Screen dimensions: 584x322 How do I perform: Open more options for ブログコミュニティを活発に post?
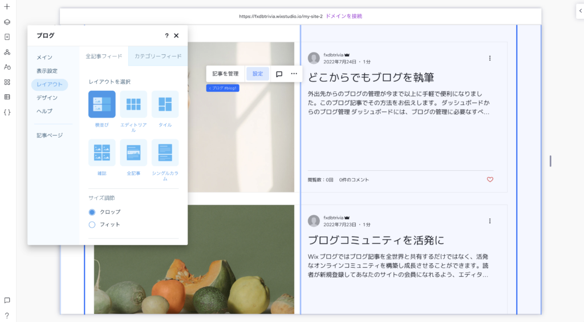[x=490, y=221]
